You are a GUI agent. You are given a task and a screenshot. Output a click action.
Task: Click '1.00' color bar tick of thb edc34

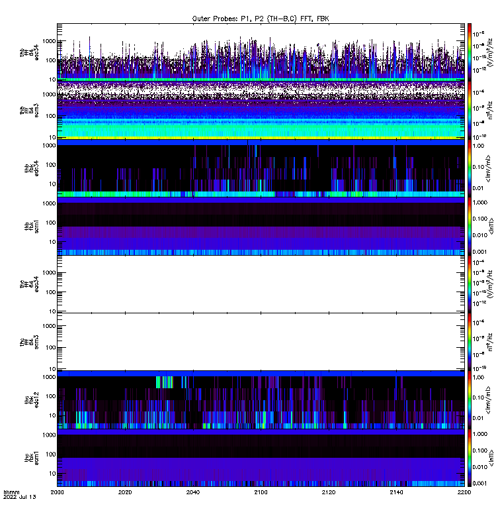(478, 146)
